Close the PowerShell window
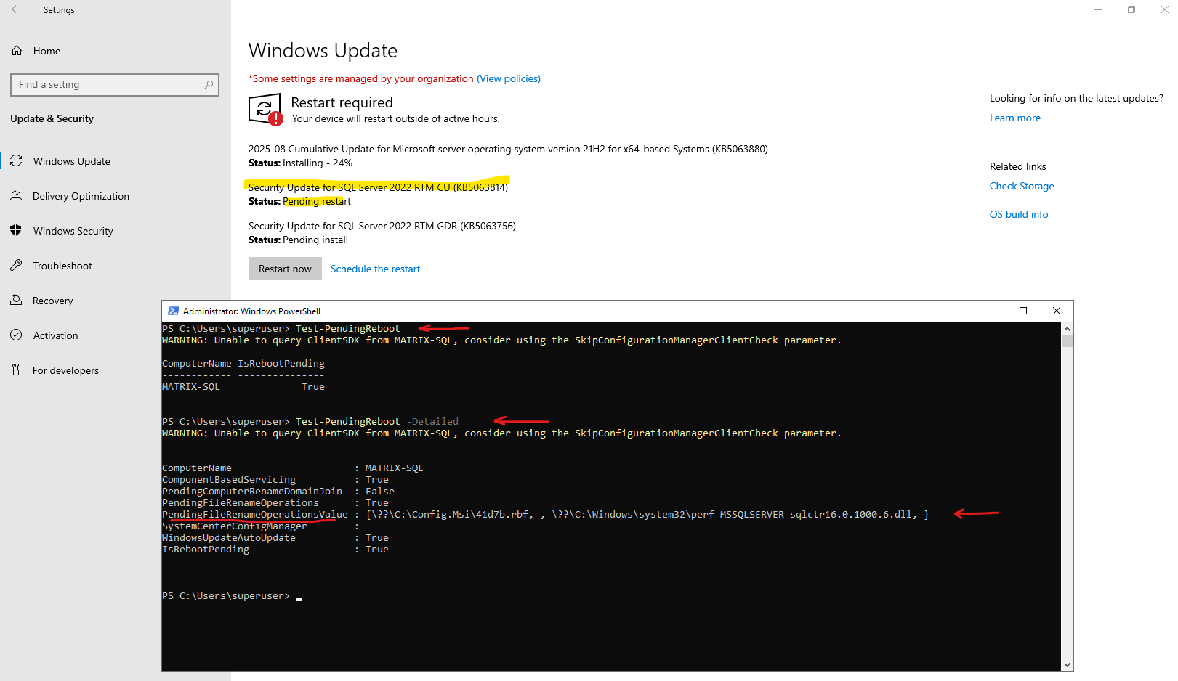Screen dimensions: 1178x681 1057,311
